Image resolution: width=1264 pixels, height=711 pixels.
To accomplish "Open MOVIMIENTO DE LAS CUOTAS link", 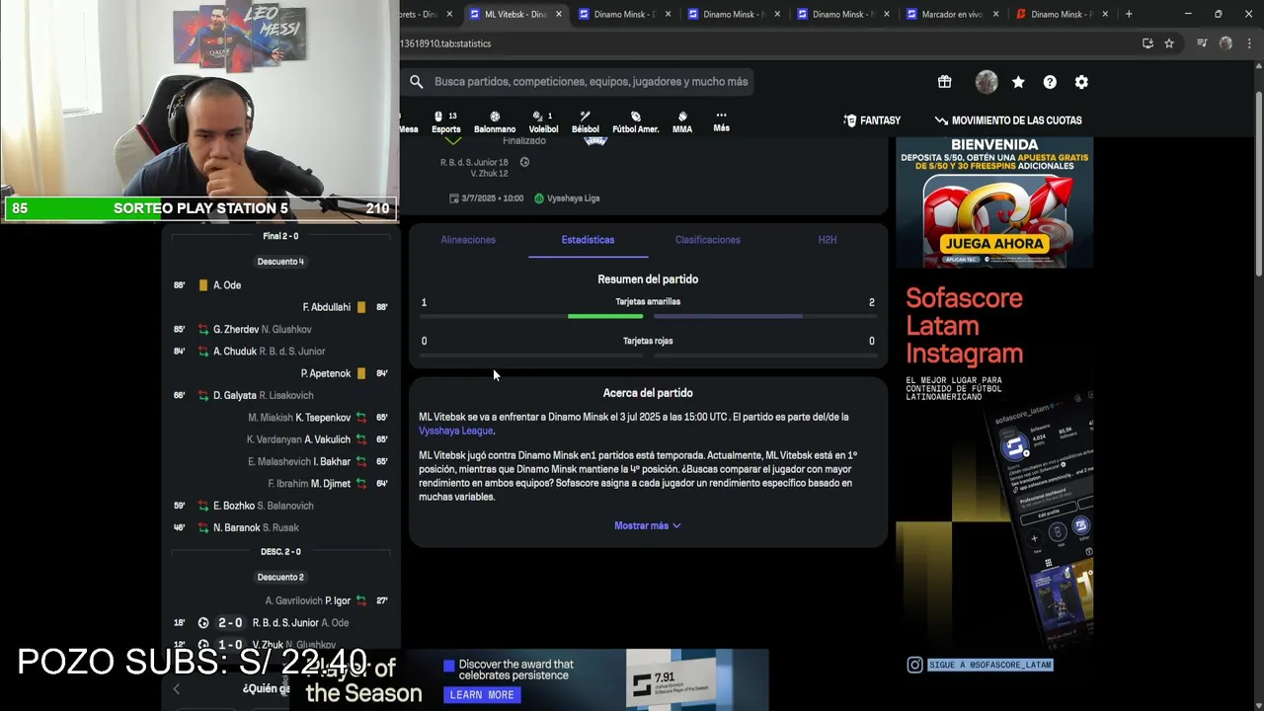I will (1008, 120).
